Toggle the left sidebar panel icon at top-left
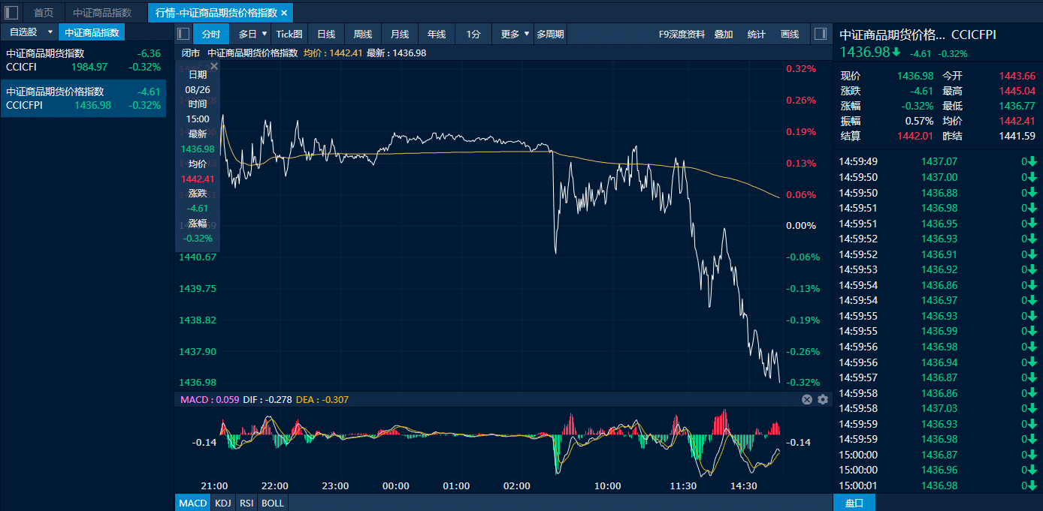1043x511 pixels. pyautogui.click(x=11, y=12)
